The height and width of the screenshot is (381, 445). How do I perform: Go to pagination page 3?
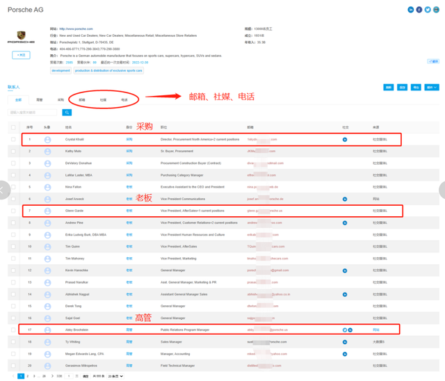(x=34, y=376)
